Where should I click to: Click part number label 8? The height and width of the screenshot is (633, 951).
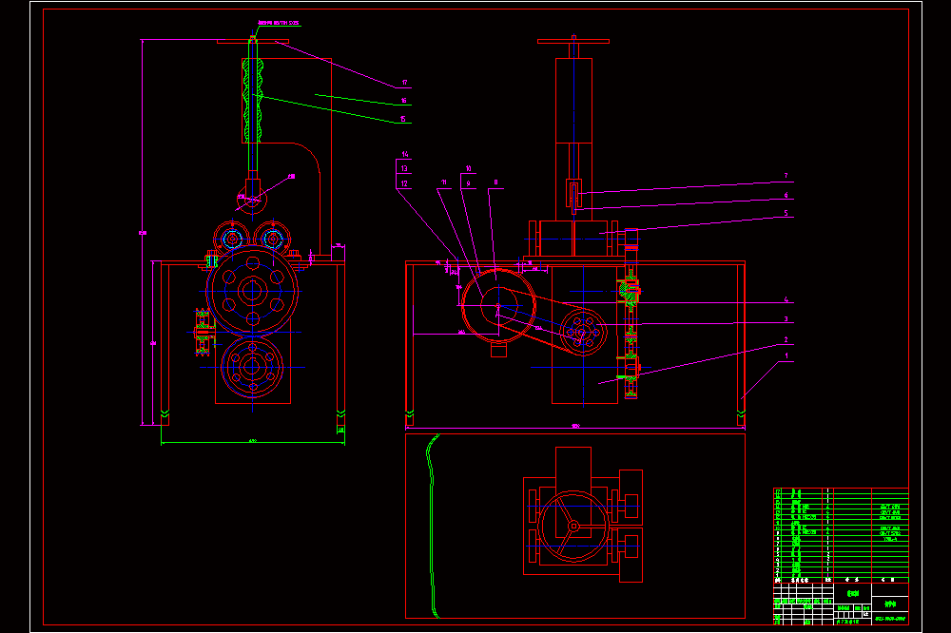tap(496, 182)
